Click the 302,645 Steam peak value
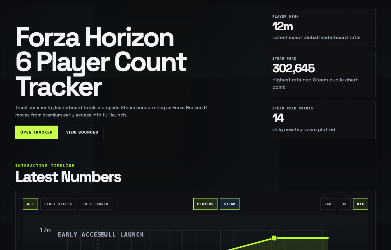This screenshot has width=391, height=250. 293,68
